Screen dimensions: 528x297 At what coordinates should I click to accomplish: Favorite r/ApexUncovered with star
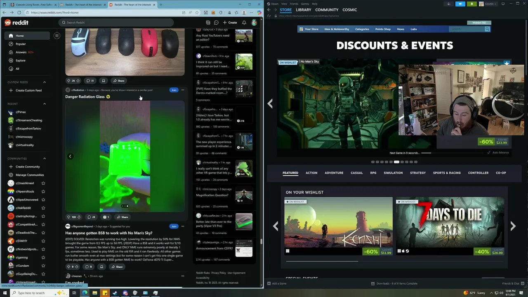click(43, 200)
